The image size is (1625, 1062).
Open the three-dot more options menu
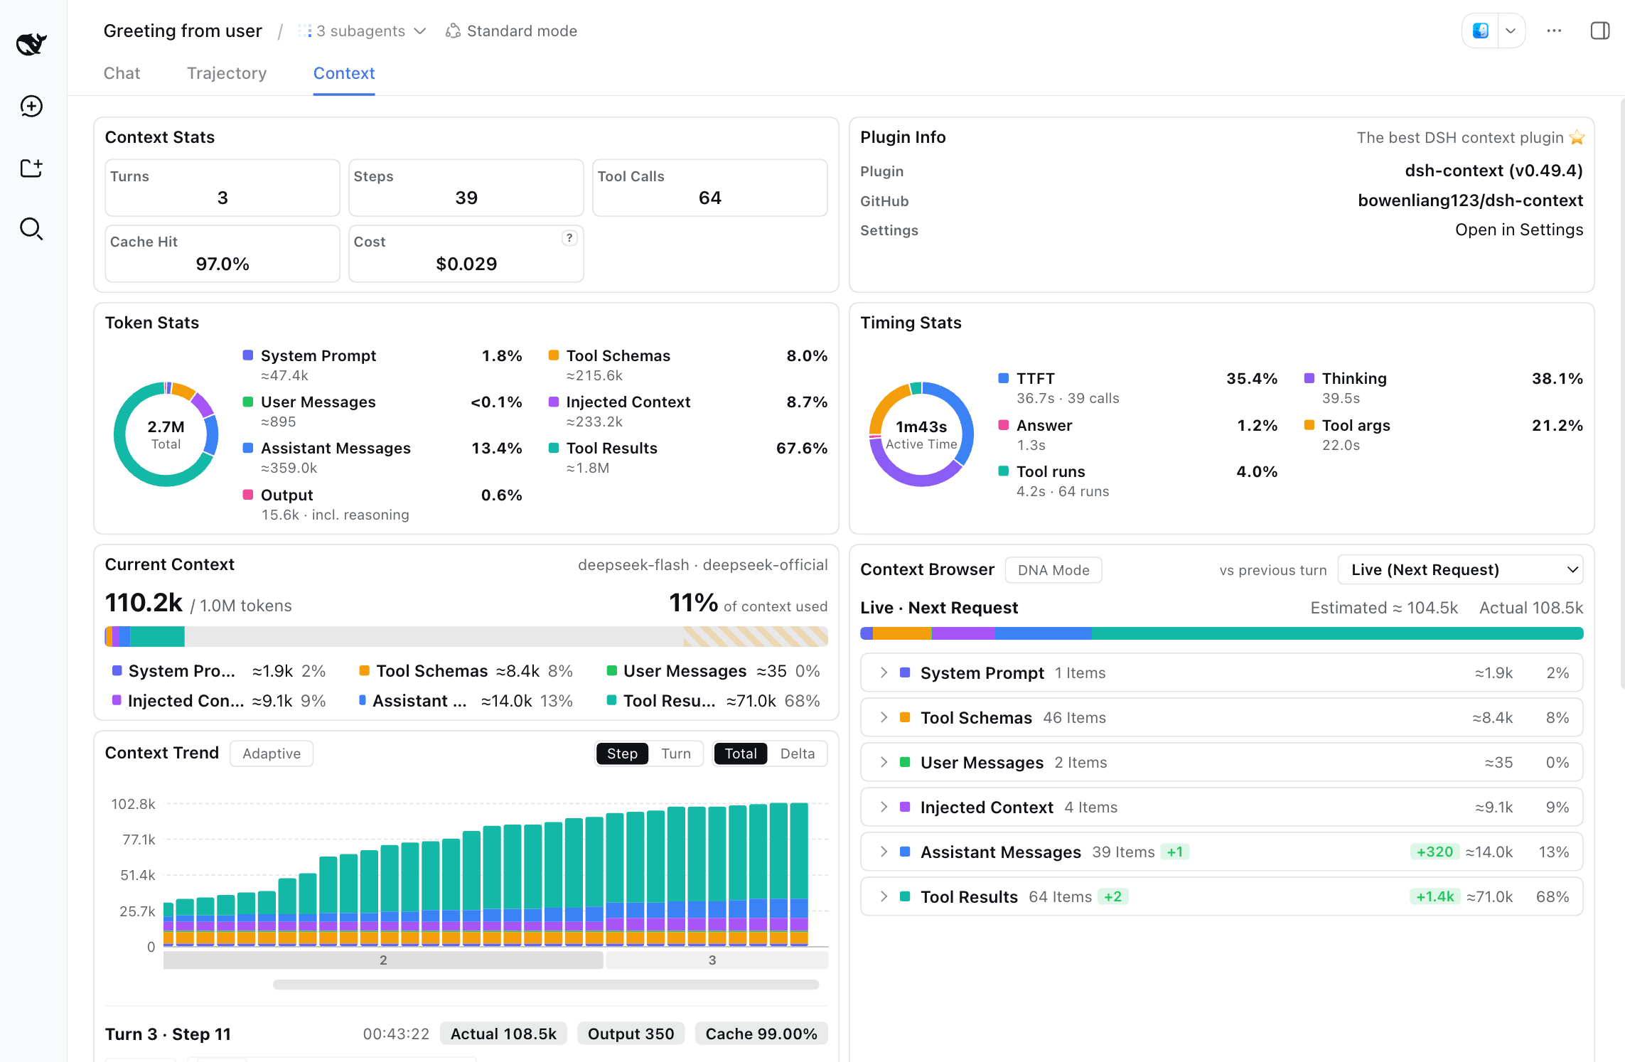coord(1554,31)
